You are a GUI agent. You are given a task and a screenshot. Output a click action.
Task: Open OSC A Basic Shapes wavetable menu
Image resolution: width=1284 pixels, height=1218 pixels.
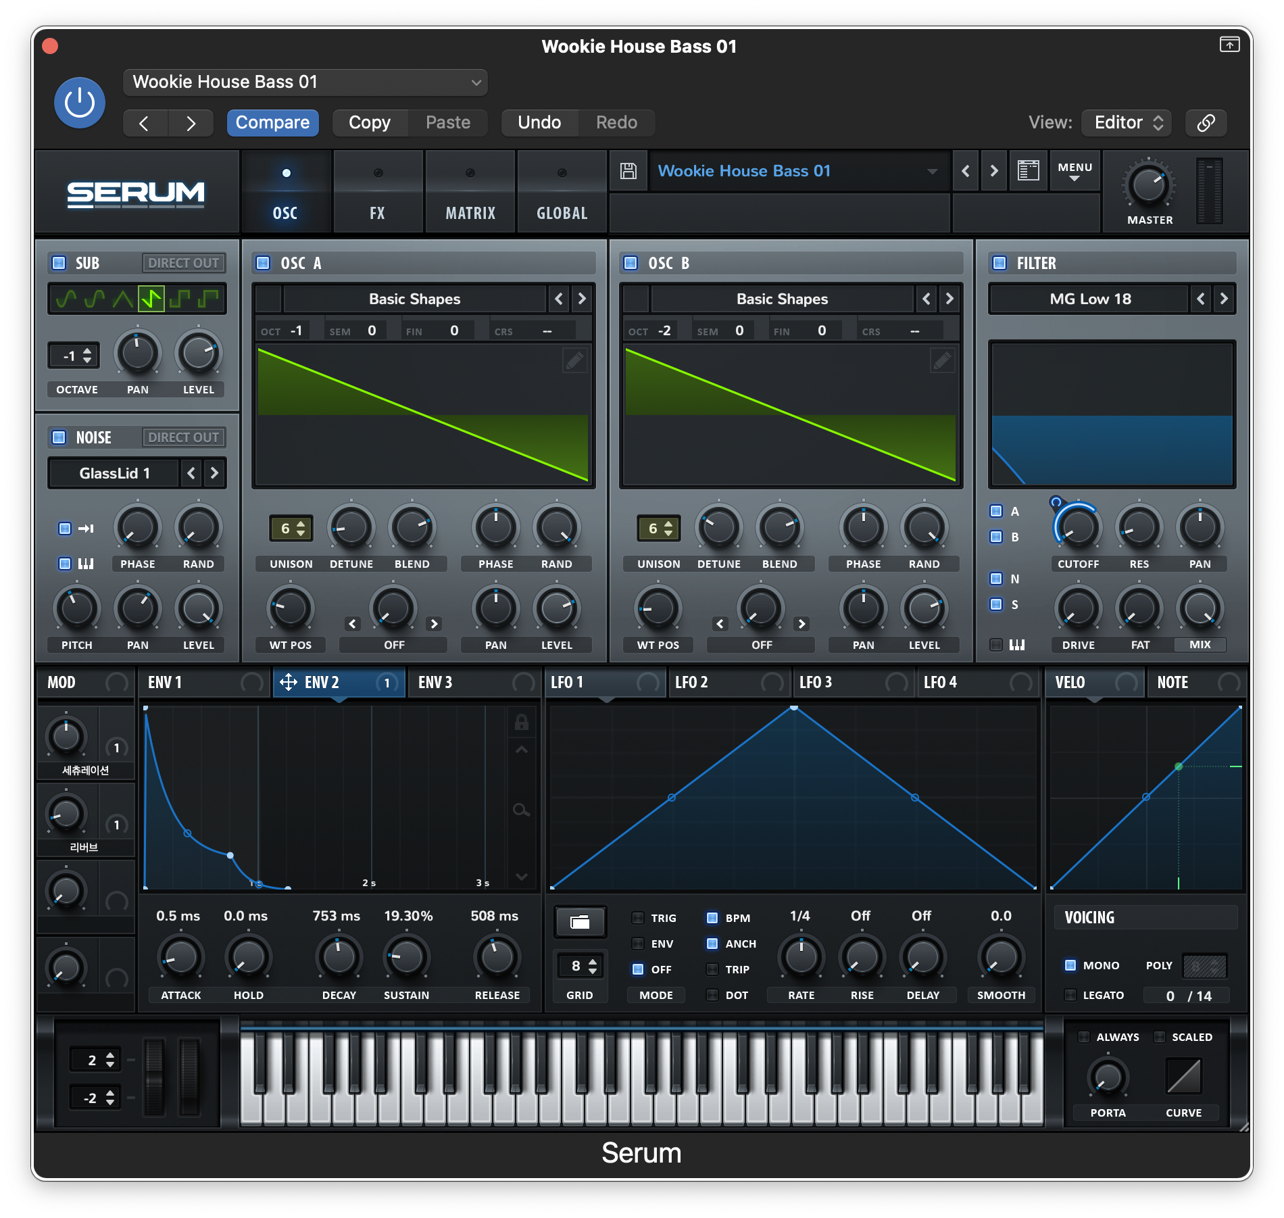(414, 299)
